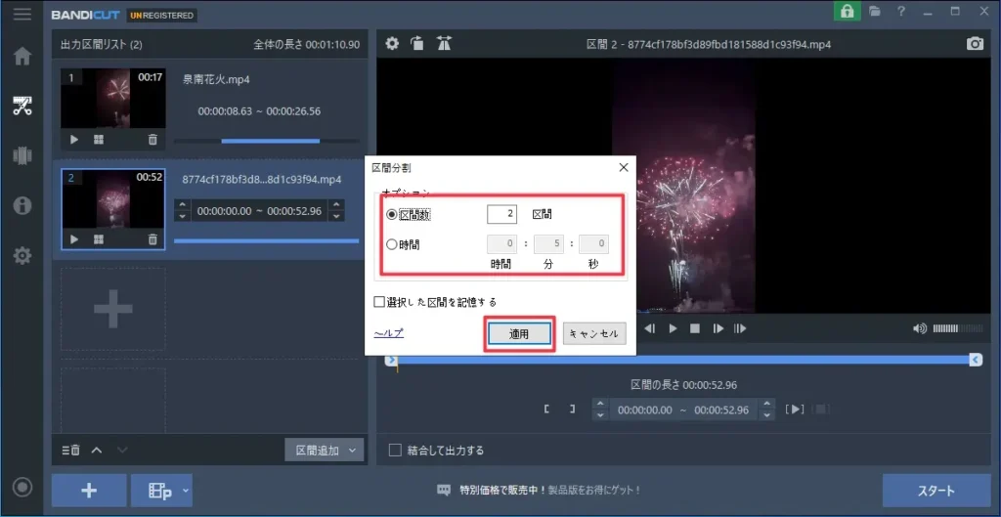
Task: Click the Bandicam record circle icon at bottom-left
Action: coord(22,488)
